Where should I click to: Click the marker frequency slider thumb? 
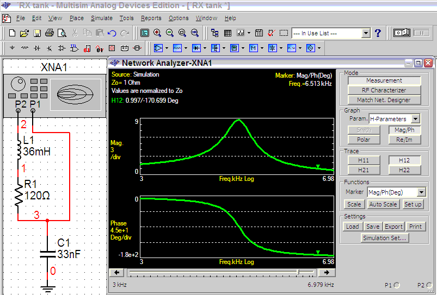point(298,272)
